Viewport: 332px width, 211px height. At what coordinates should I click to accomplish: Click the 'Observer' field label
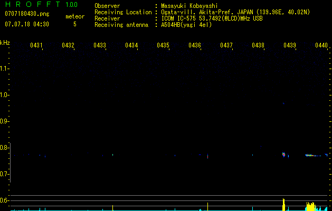click(x=107, y=6)
